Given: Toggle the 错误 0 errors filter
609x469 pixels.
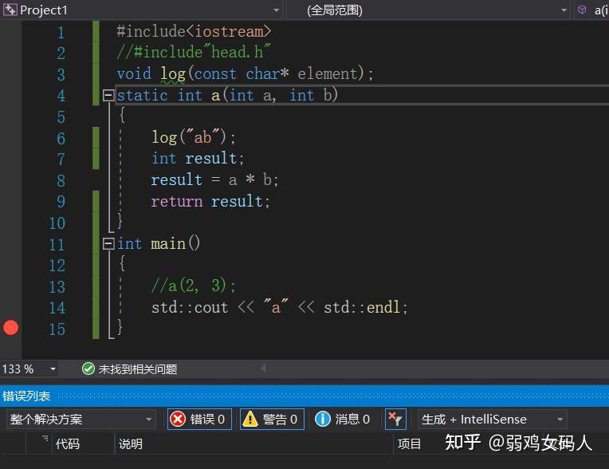Looking at the screenshot, I should coord(199,420).
